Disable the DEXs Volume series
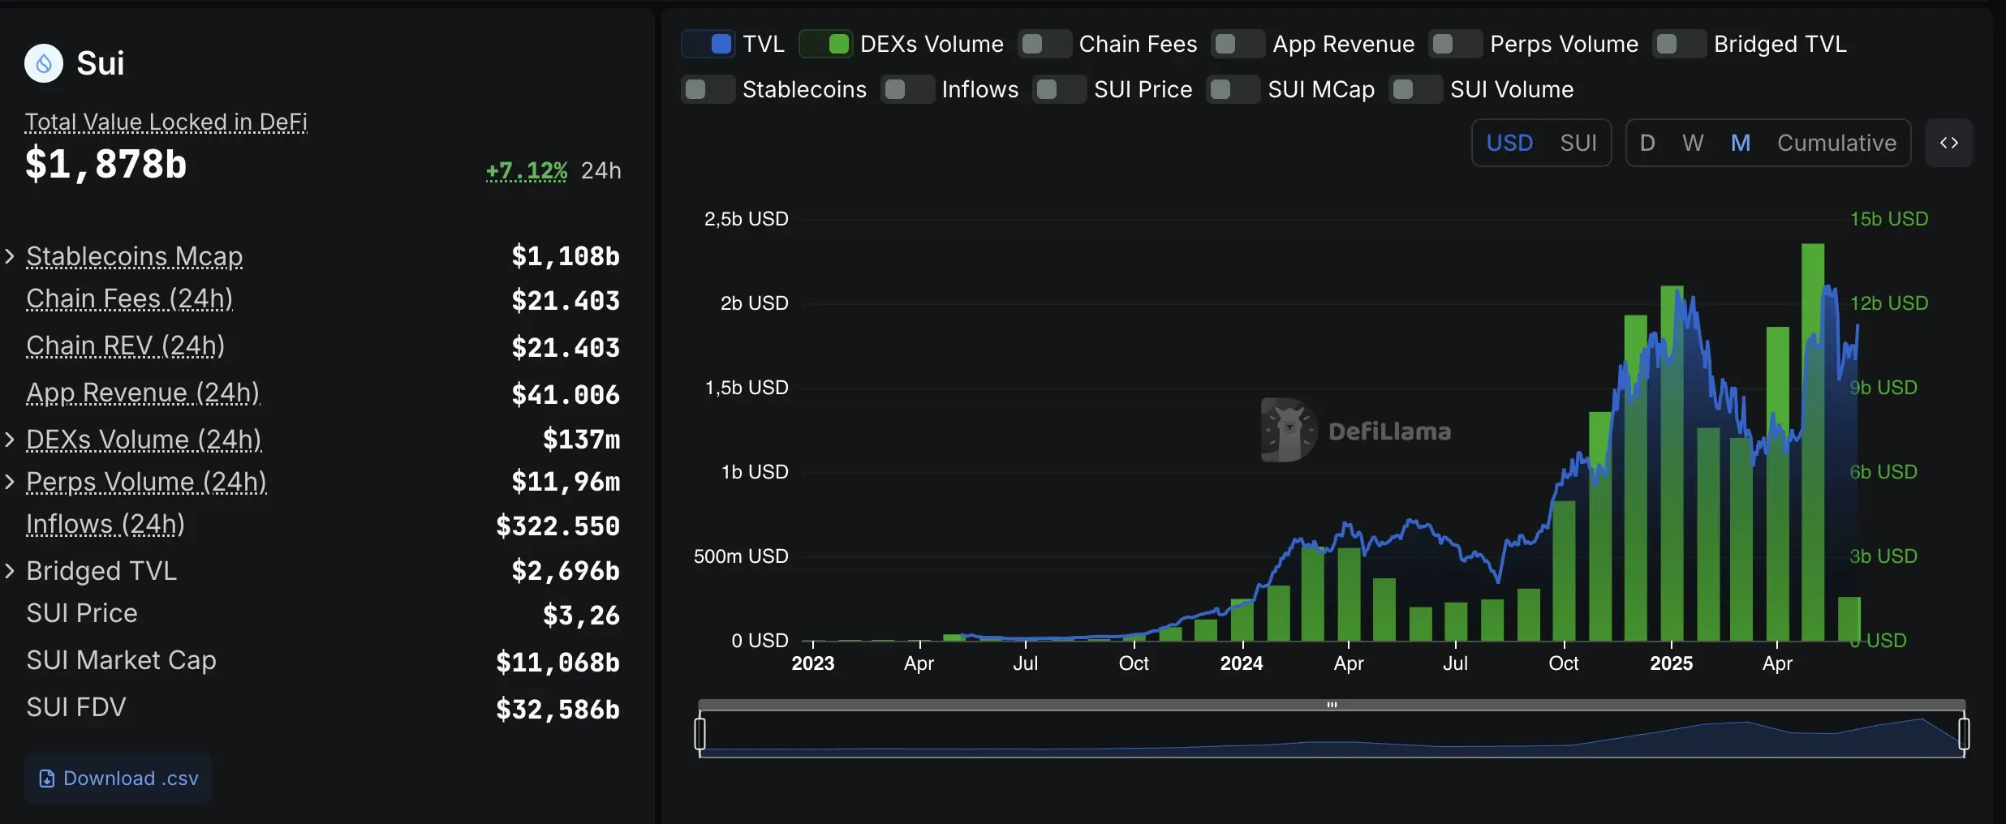This screenshot has height=824, width=2006. click(x=825, y=44)
